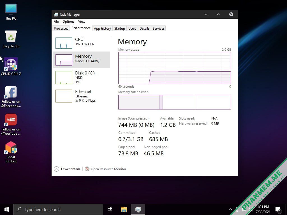This screenshot has height=215, width=287.
Task: Click the Memory heading text
Action: coord(132,42)
